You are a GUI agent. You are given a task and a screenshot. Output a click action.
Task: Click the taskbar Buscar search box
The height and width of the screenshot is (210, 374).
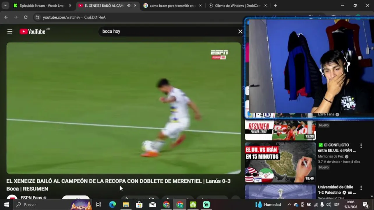coord(52,205)
